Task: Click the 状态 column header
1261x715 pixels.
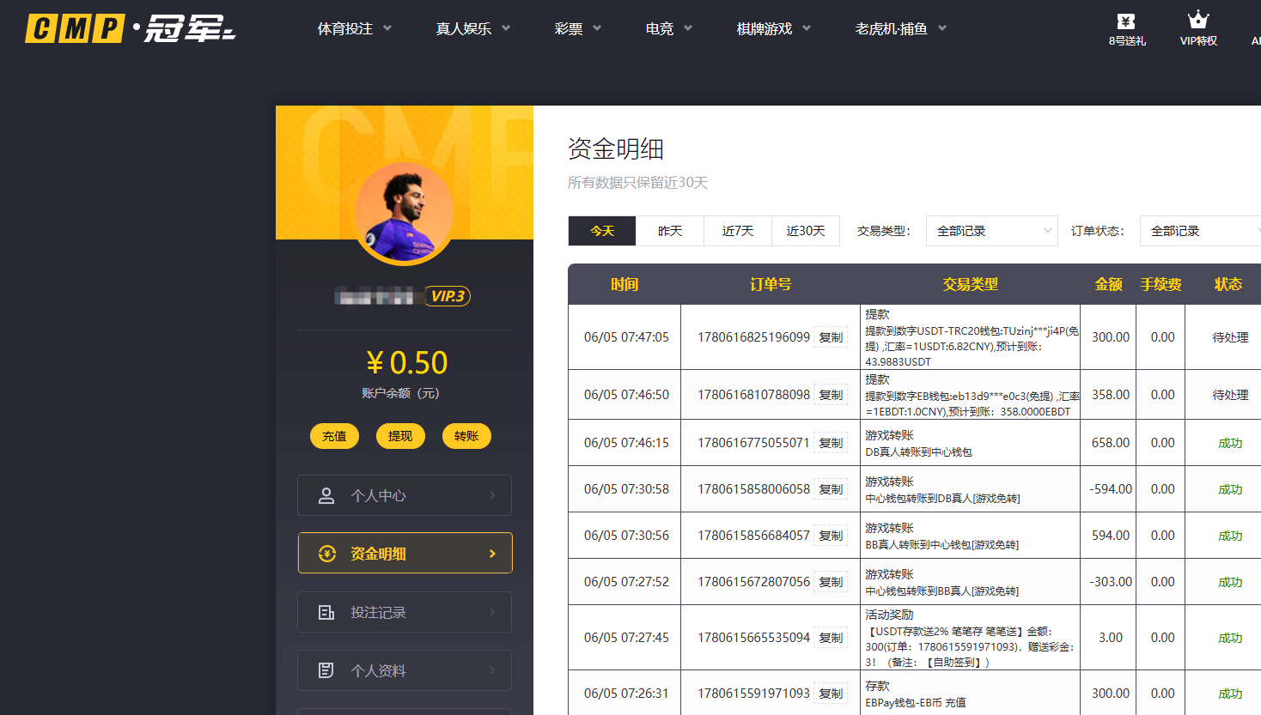Action: tap(1228, 284)
